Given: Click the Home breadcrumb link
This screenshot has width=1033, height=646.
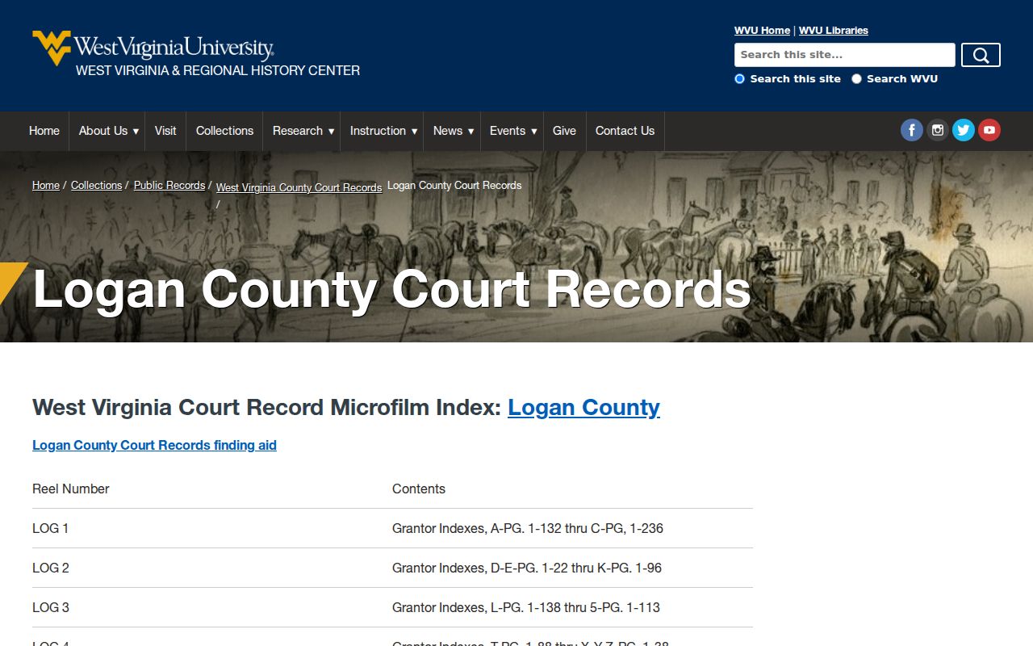Looking at the screenshot, I should click(x=46, y=185).
